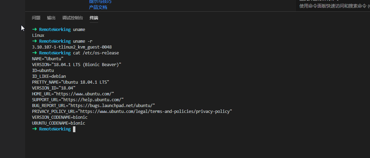Click the "Linux" output line in terminal
Viewport: 370px width, 158px height.
coord(38,35)
